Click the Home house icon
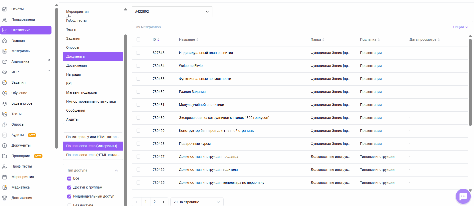 click(x=4, y=40)
